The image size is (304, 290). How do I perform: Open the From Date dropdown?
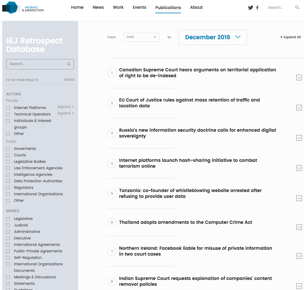tap(141, 37)
